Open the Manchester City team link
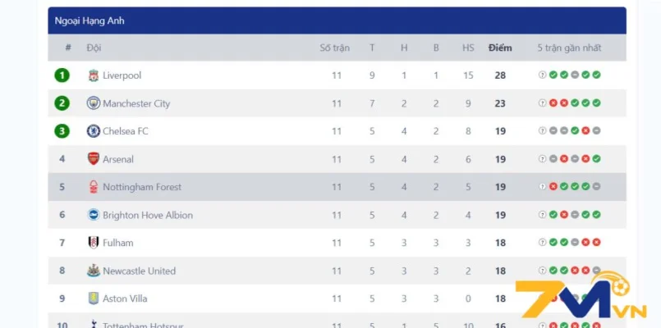661x328 pixels. pos(136,103)
